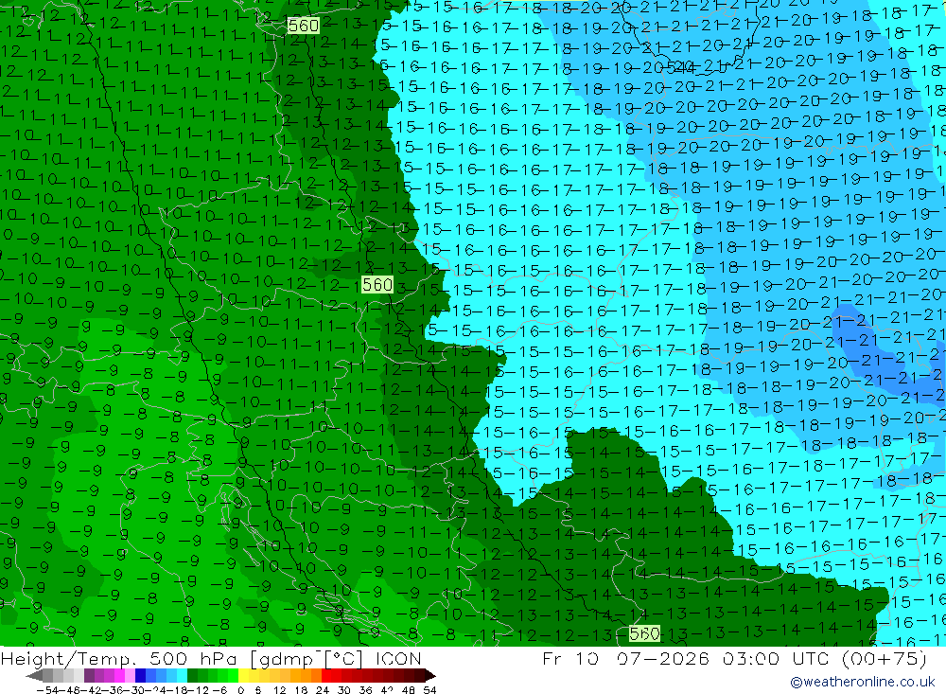Click the right dark arrow end of legend
This screenshot has height=694, width=946.
click(430, 675)
